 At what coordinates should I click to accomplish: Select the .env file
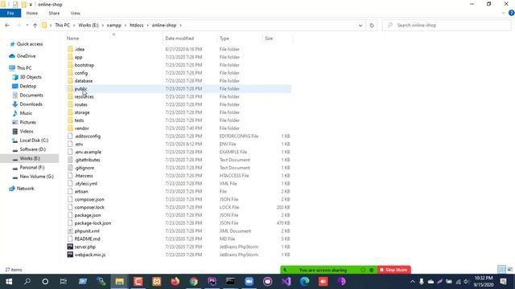pos(79,144)
